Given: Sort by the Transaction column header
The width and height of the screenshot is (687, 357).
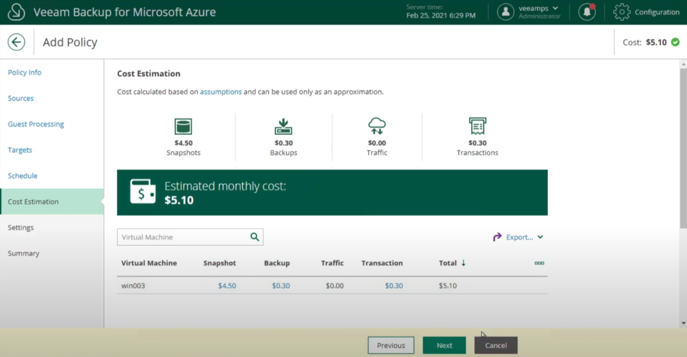Looking at the screenshot, I should point(382,263).
